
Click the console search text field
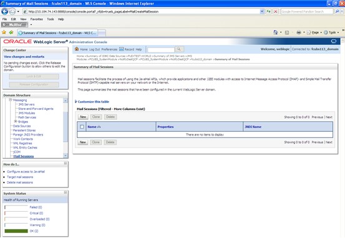[x=161, y=49]
